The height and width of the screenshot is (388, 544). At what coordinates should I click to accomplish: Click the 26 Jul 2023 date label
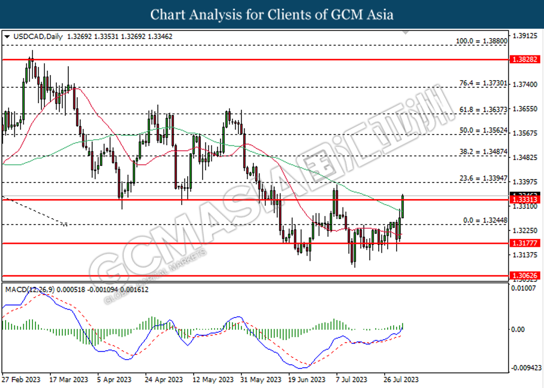[401, 380]
